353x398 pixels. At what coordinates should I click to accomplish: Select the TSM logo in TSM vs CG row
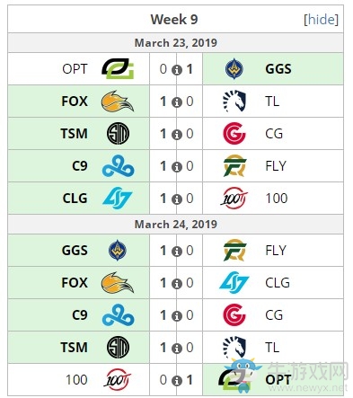click(118, 133)
